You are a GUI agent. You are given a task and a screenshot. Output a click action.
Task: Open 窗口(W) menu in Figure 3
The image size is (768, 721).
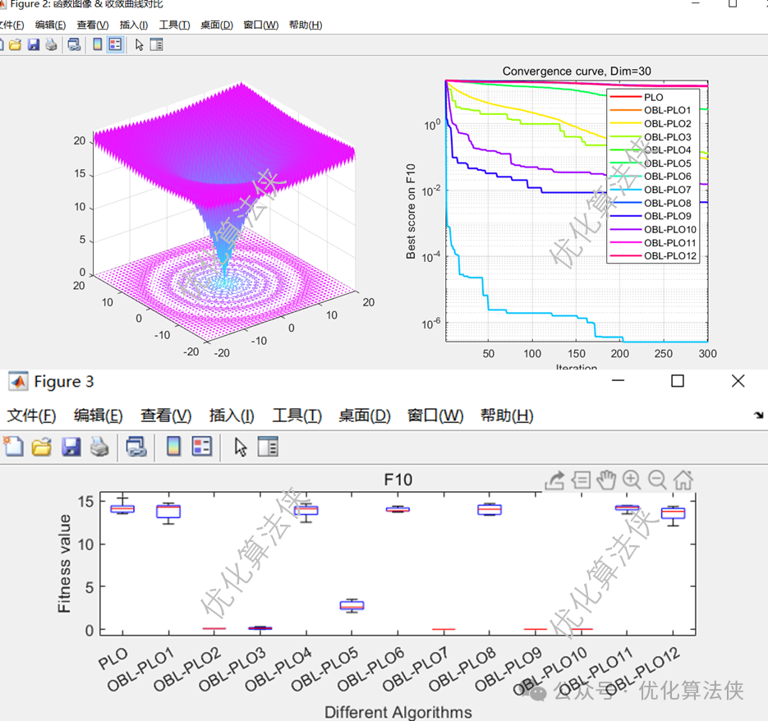(x=435, y=416)
